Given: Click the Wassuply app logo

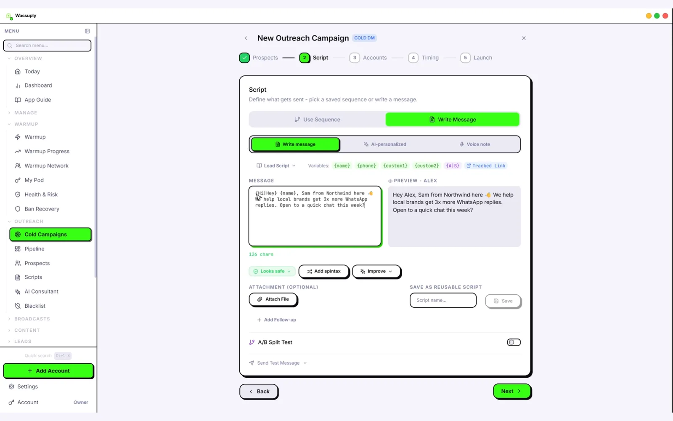Looking at the screenshot, I should [9, 16].
